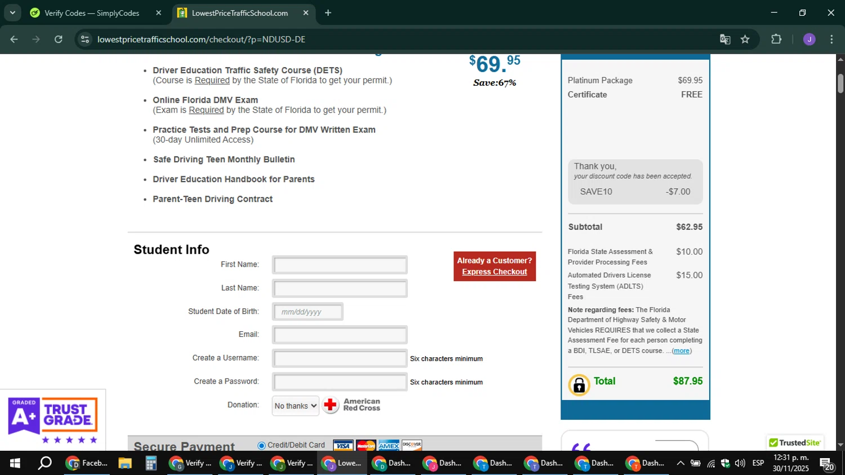The width and height of the screenshot is (845, 475).
Task: Click the scrollbar down arrow
Action: tap(840, 445)
